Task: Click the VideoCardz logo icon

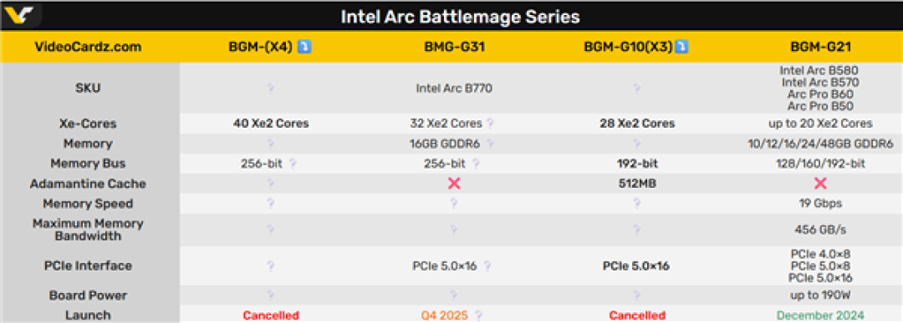Action: pyautogui.click(x=19, y=15)
